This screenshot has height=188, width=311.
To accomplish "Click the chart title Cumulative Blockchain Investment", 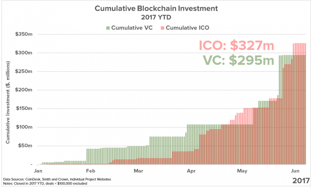I will pos(156,9).
